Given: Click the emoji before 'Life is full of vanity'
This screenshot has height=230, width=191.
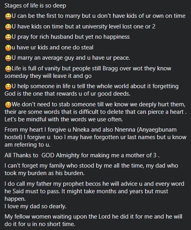Looking at the screenshot, I should point(8,69).
